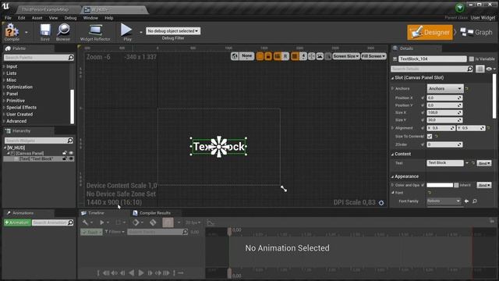Open the Anchors dropdown
The width and height of the screenshot is (499, 281).
point(445,88)
